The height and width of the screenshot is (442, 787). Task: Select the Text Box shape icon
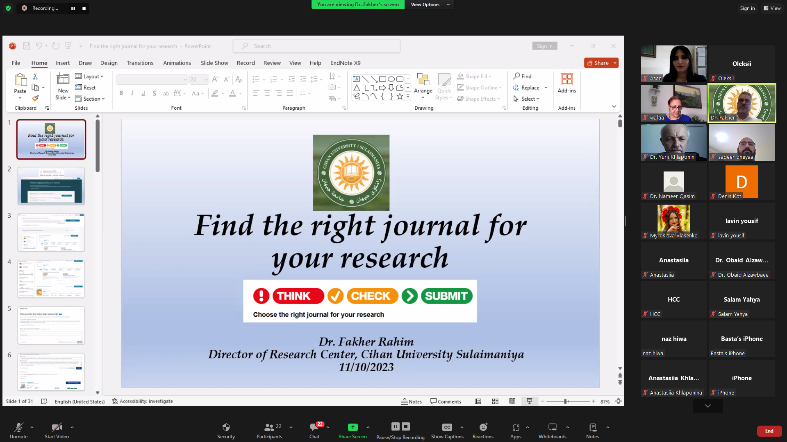point(357,79)
